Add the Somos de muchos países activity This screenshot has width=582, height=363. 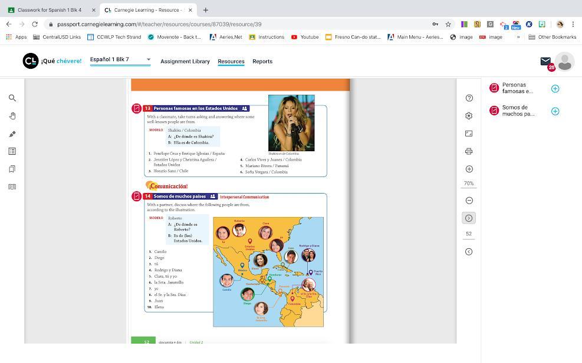[x=555, y=111]
